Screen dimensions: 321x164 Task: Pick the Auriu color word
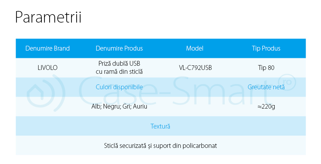[x=141, y=106]
